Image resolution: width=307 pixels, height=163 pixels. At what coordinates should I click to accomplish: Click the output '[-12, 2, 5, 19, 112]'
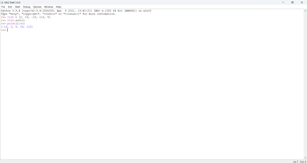[x=17, y=27]
